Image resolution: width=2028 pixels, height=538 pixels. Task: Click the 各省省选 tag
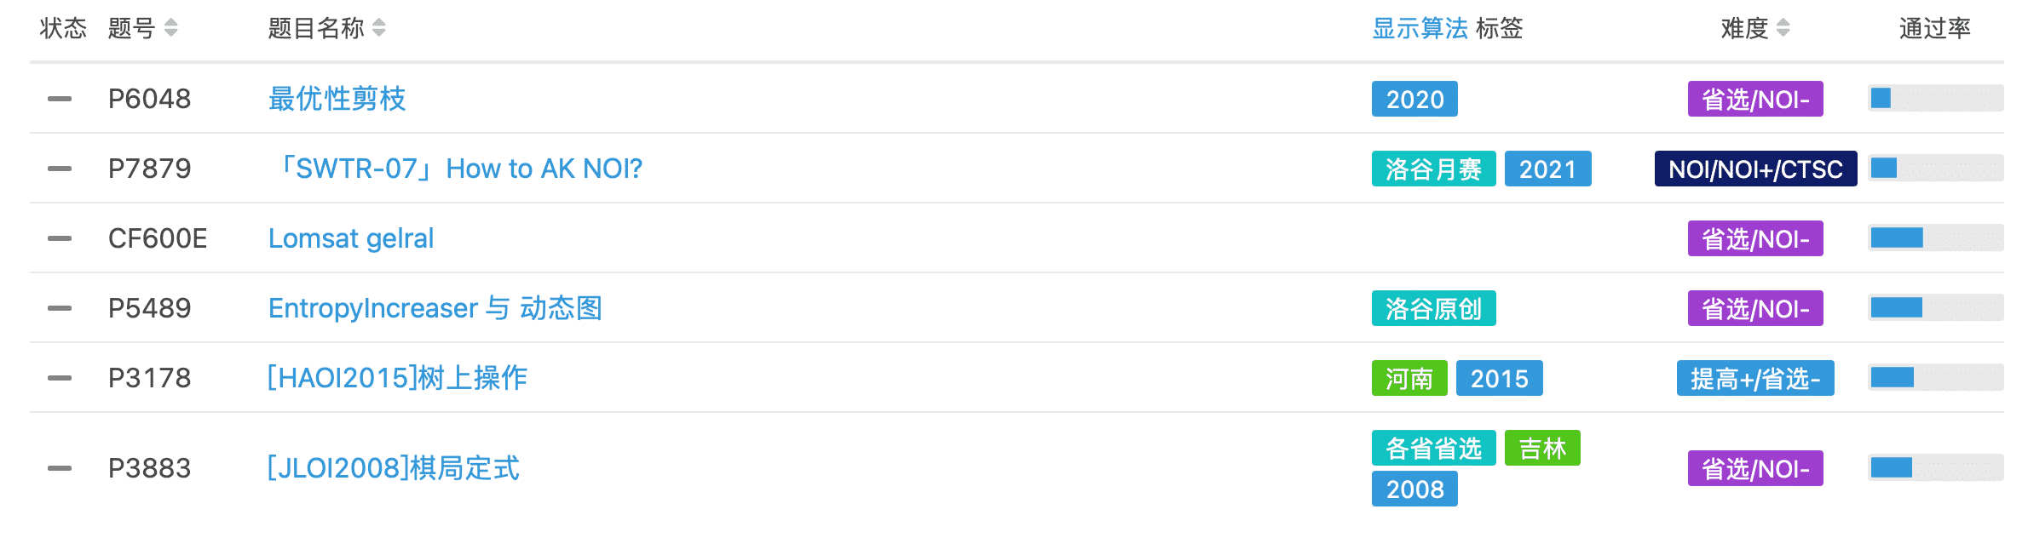(1433, 448)
